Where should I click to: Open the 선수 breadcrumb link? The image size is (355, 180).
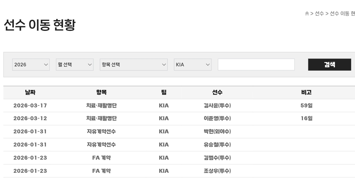(319, 13)
